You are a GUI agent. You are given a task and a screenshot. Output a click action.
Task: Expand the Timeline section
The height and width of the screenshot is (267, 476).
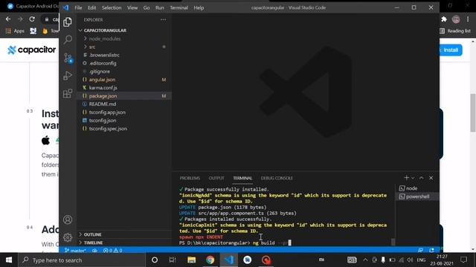click(124, 243)
